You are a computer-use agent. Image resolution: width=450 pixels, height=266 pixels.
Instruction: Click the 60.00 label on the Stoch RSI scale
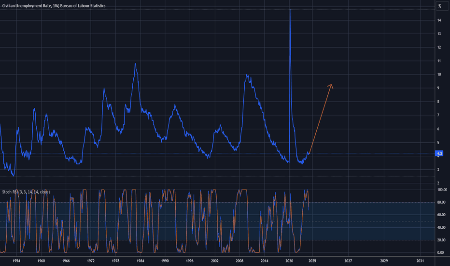pyautogui.click(x=441, y=215)
